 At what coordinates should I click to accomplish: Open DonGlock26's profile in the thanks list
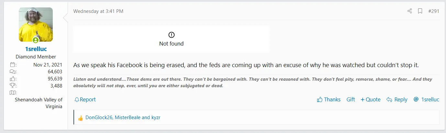(x=99, y=118)
